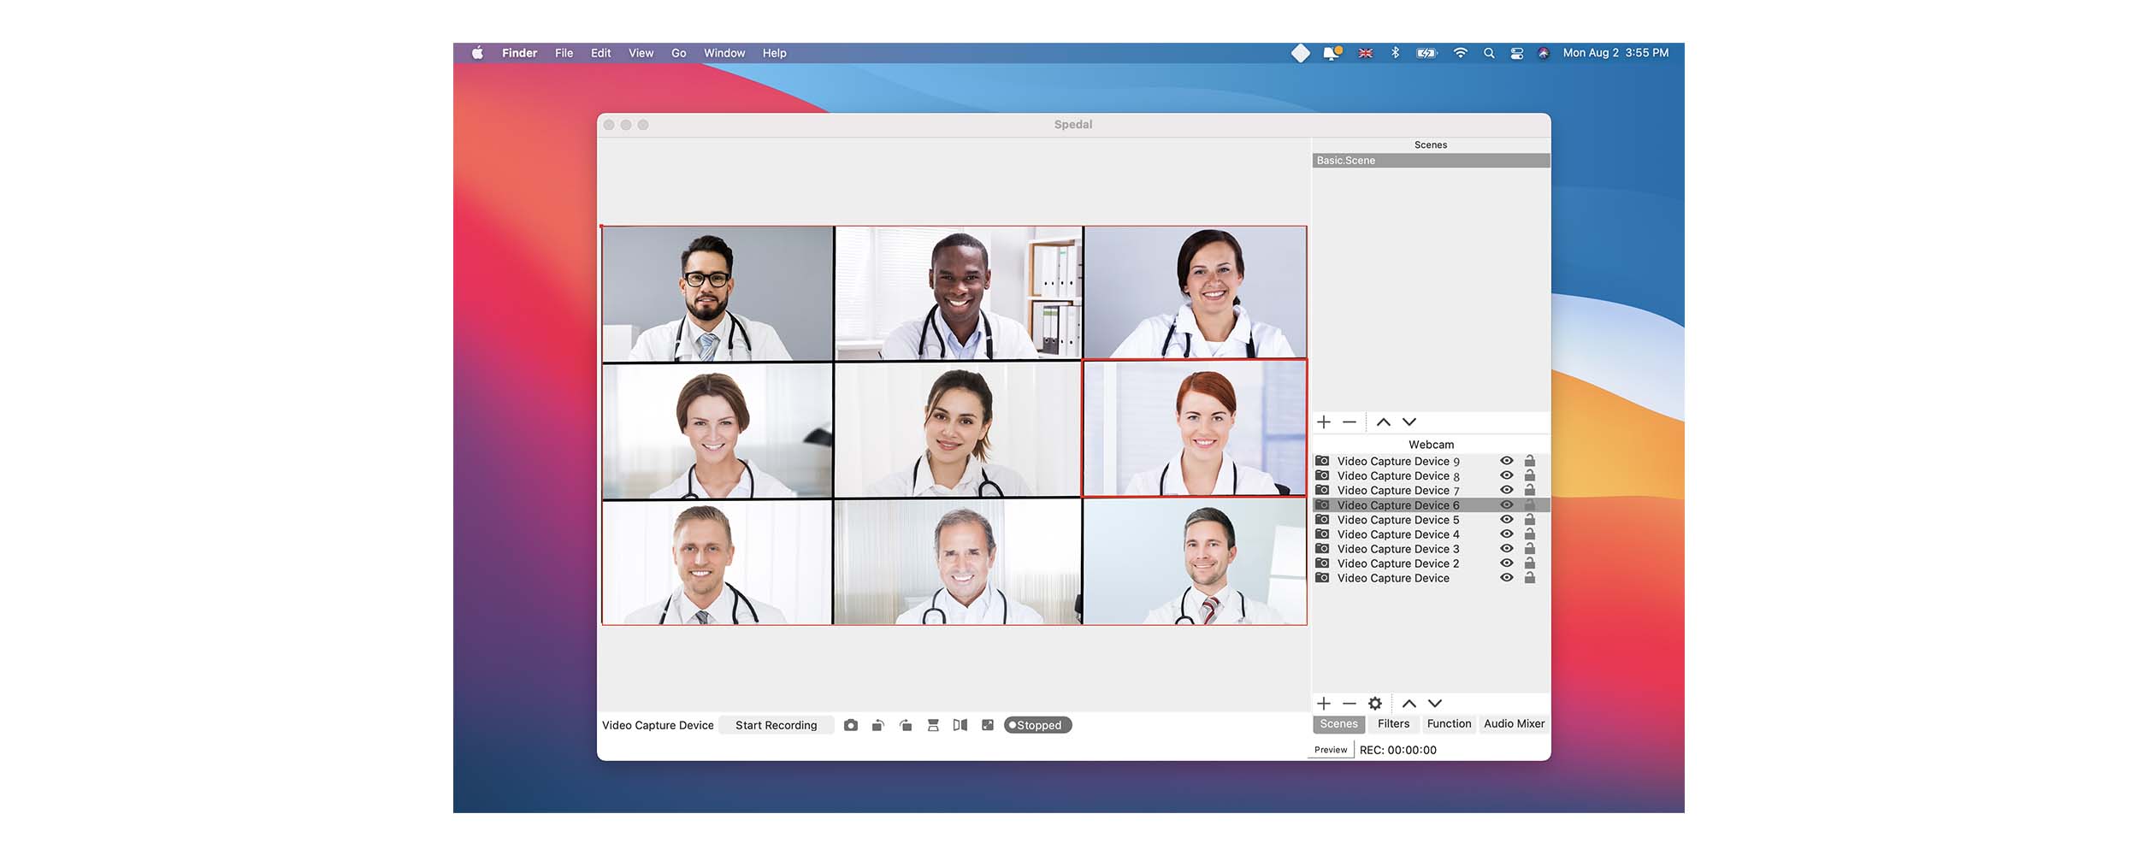
Task: Click the fit-to-screen expand icon in the toolbar
Action: (x=988, y=725)
